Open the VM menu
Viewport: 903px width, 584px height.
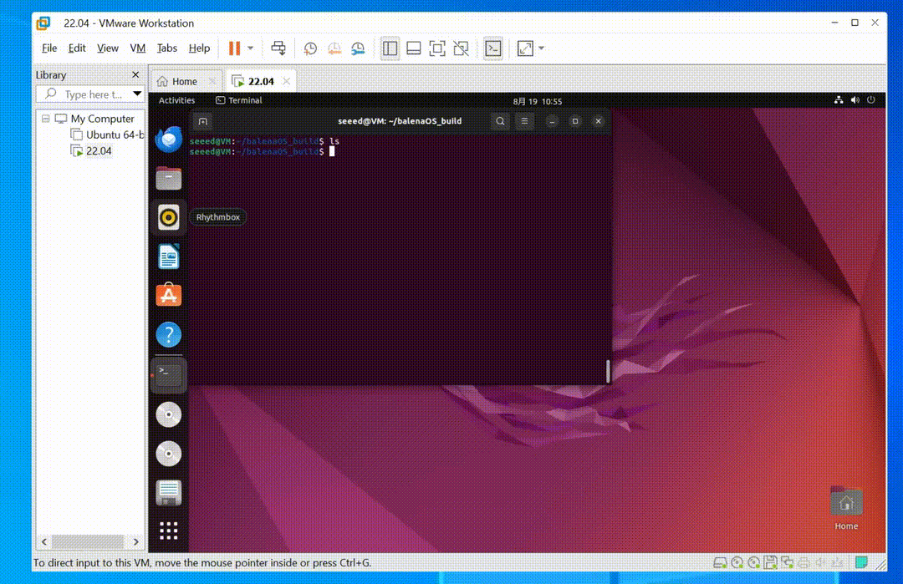pos(138,48)
